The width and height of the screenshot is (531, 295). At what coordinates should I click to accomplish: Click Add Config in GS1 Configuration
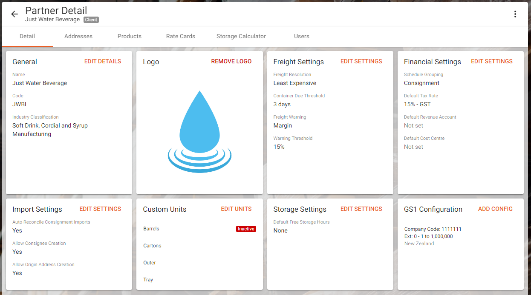pyautogui.click(x=495, y=209)
